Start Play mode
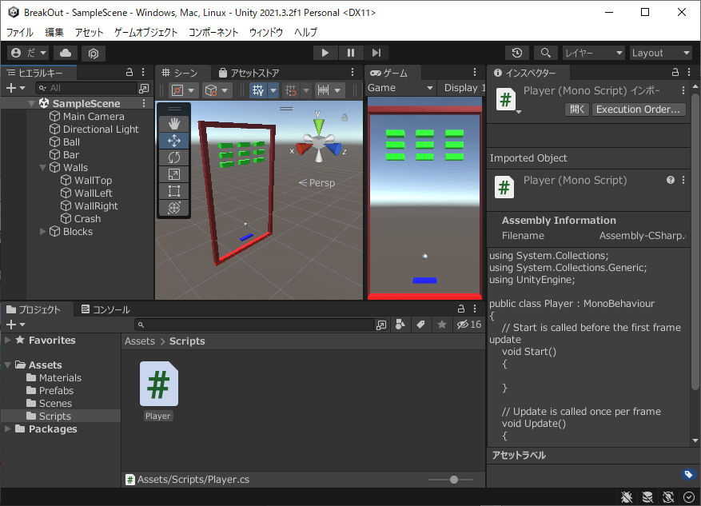Screen dimensions: 701x506 coord(325,54)
